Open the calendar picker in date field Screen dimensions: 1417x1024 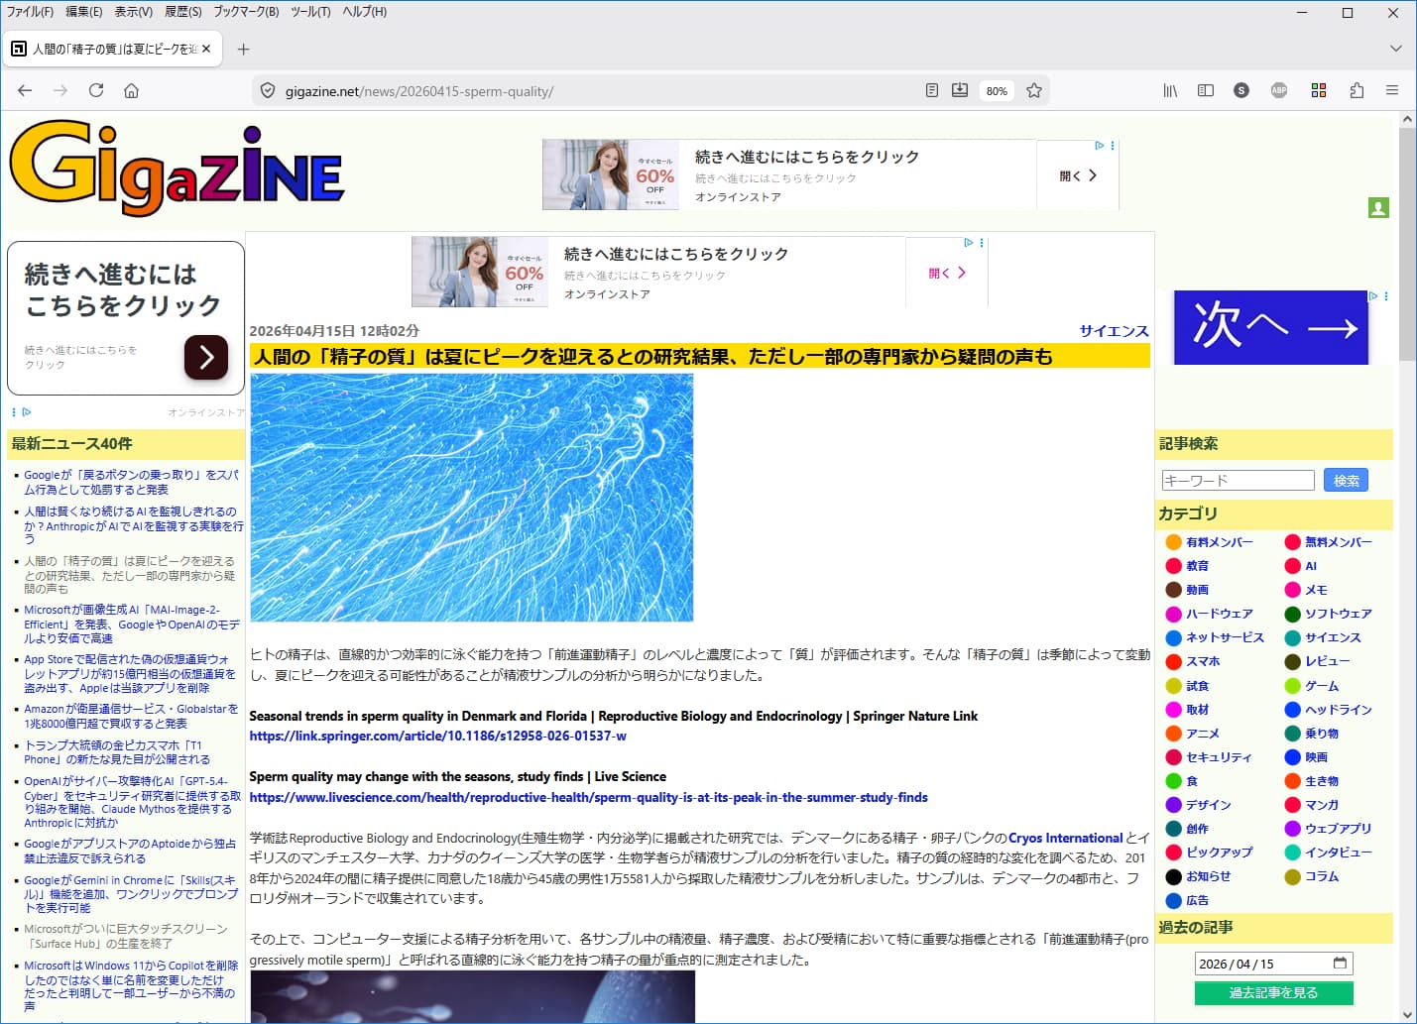[x=1340, y=964]
